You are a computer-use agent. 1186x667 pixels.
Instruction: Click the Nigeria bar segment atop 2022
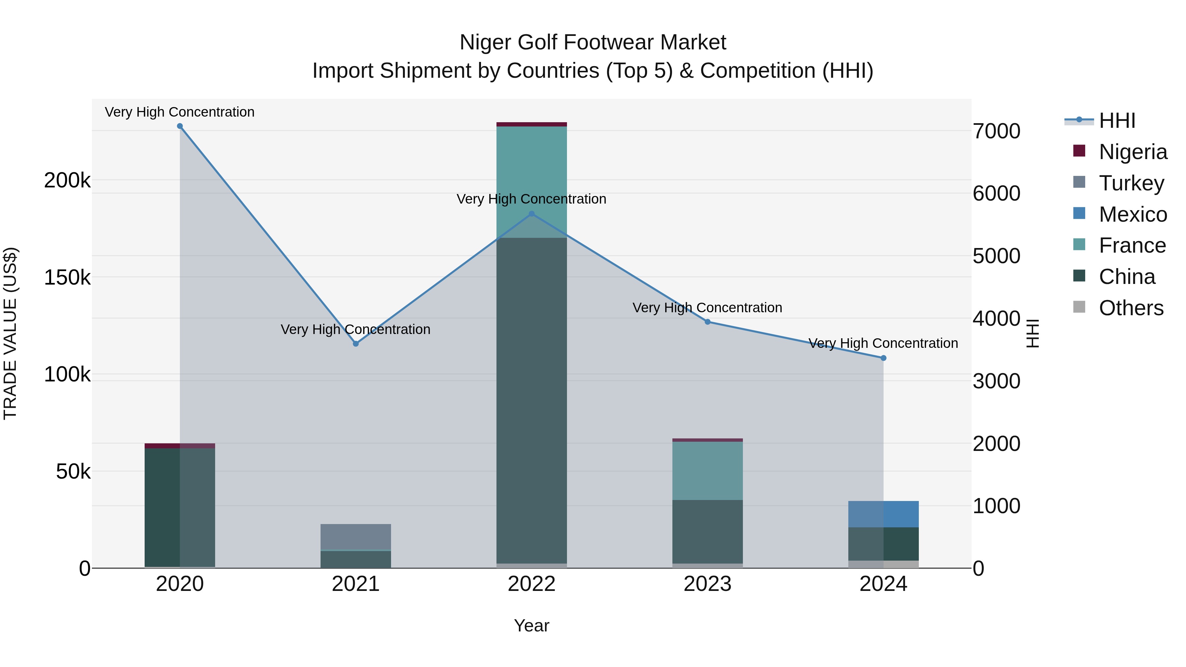coord(532,124)
